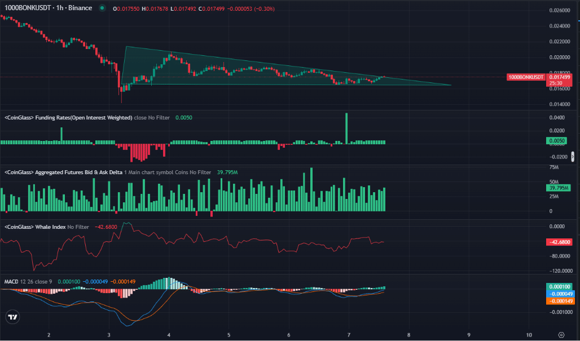Click the red -42.6800 Whale Index axis label
This screenshot has height=341, width=580.
[x=557, y=242]
